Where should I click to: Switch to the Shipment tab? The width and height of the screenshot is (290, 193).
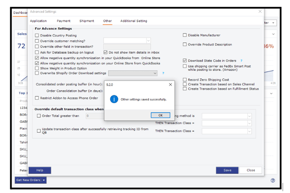pos(86,21)
